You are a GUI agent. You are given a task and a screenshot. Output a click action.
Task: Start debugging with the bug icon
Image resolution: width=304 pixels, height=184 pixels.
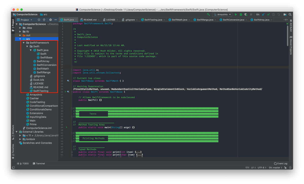coord(241,14)
